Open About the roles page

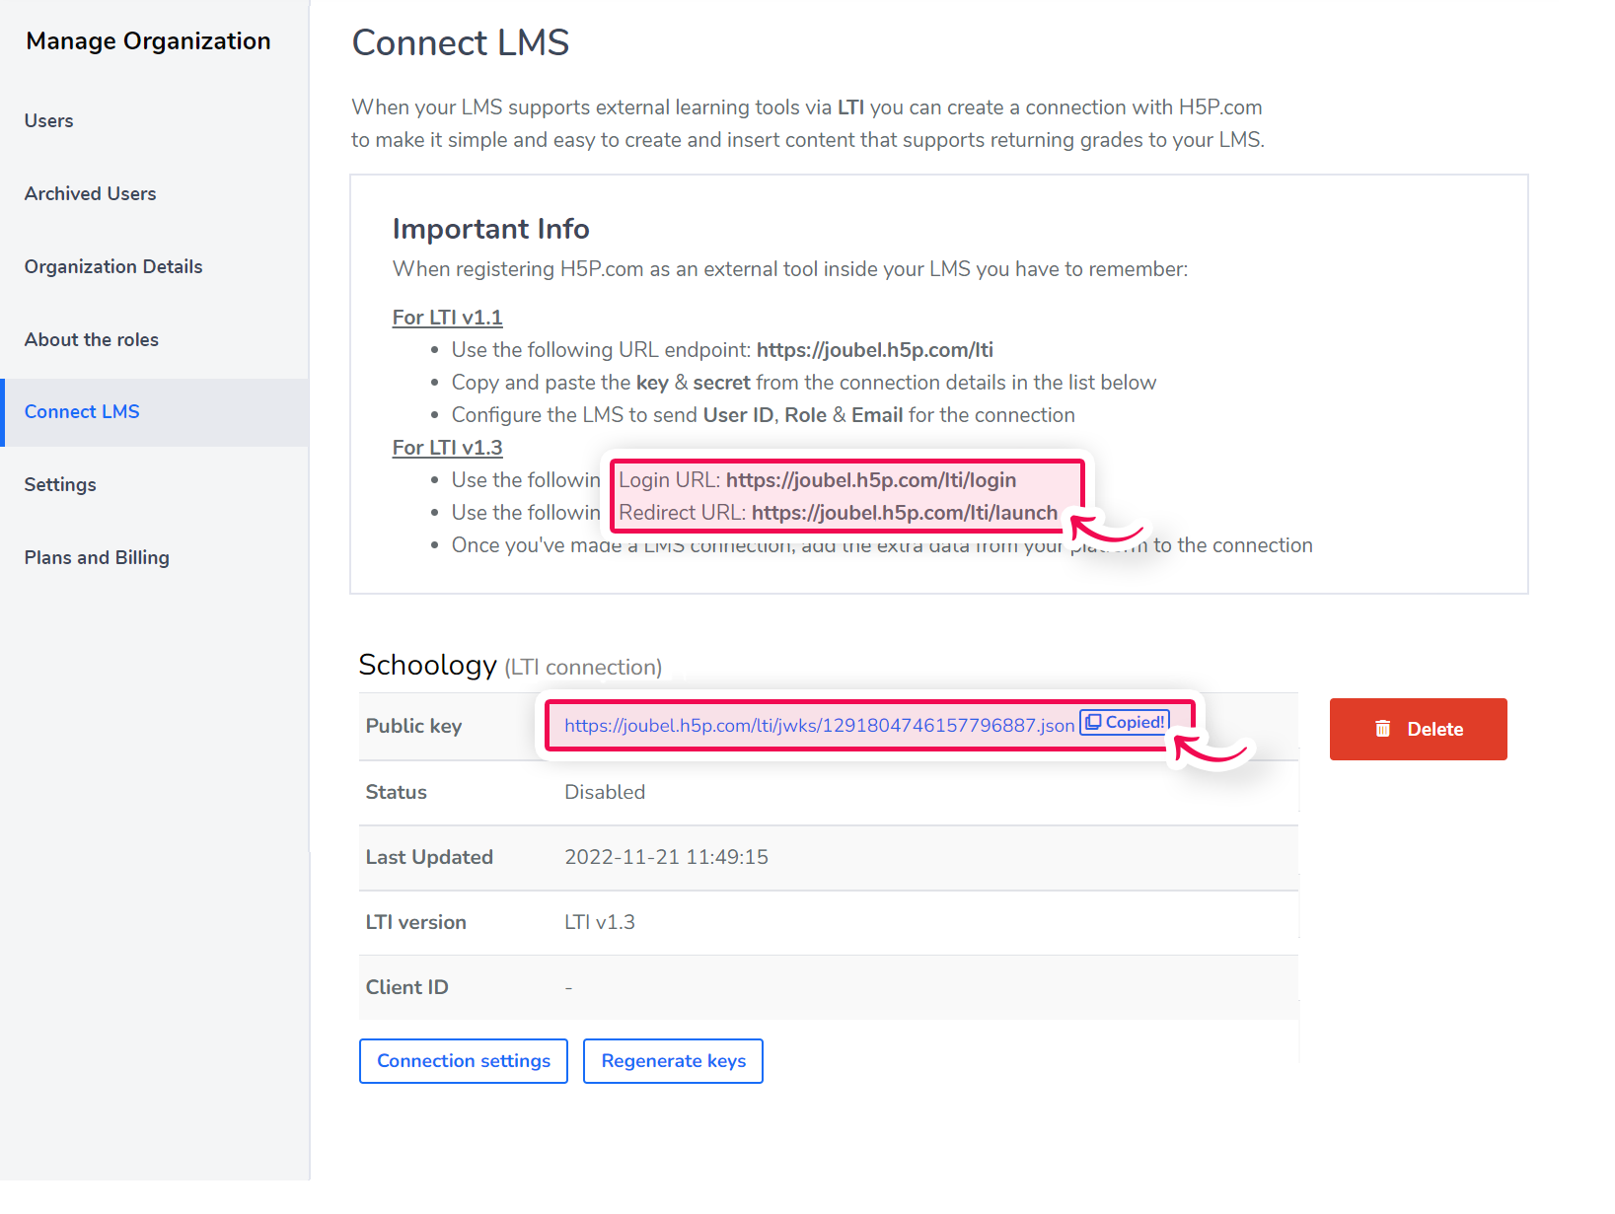coord(92,339)
